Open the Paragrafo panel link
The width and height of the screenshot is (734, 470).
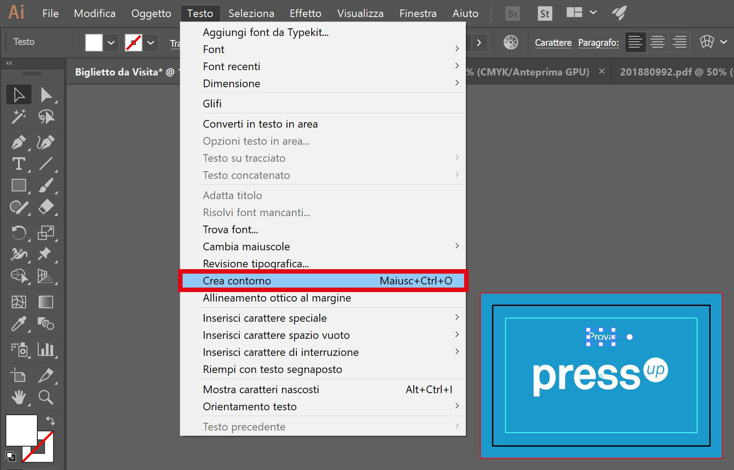[598, 43]
